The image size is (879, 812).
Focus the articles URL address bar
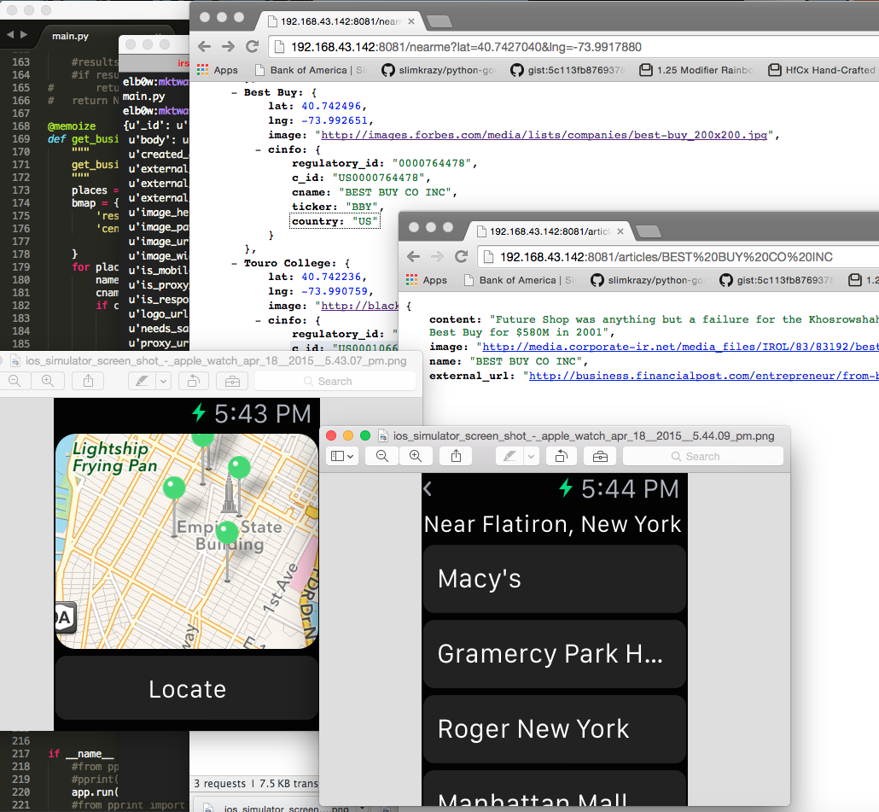pyautogui.click(x=678, y=257)
